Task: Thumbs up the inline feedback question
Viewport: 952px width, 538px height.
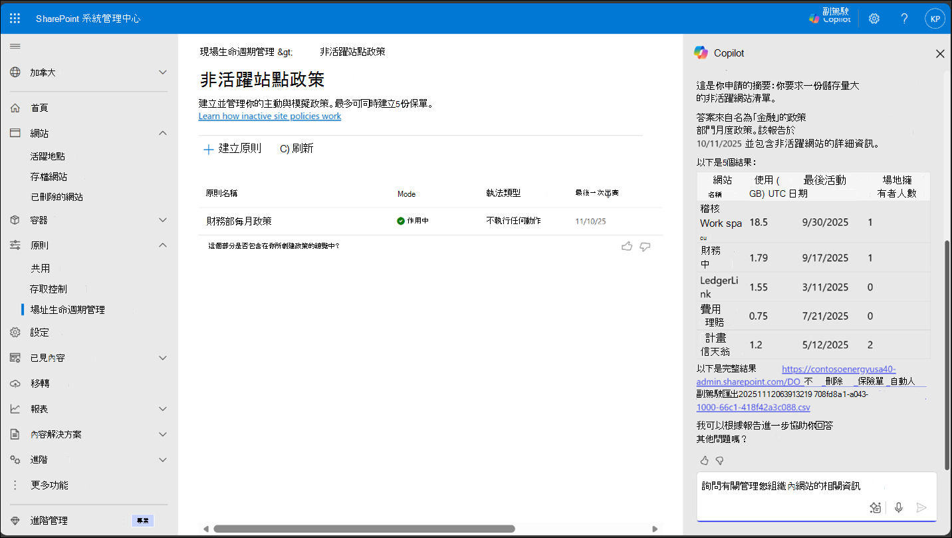Action: coord(626,246)
